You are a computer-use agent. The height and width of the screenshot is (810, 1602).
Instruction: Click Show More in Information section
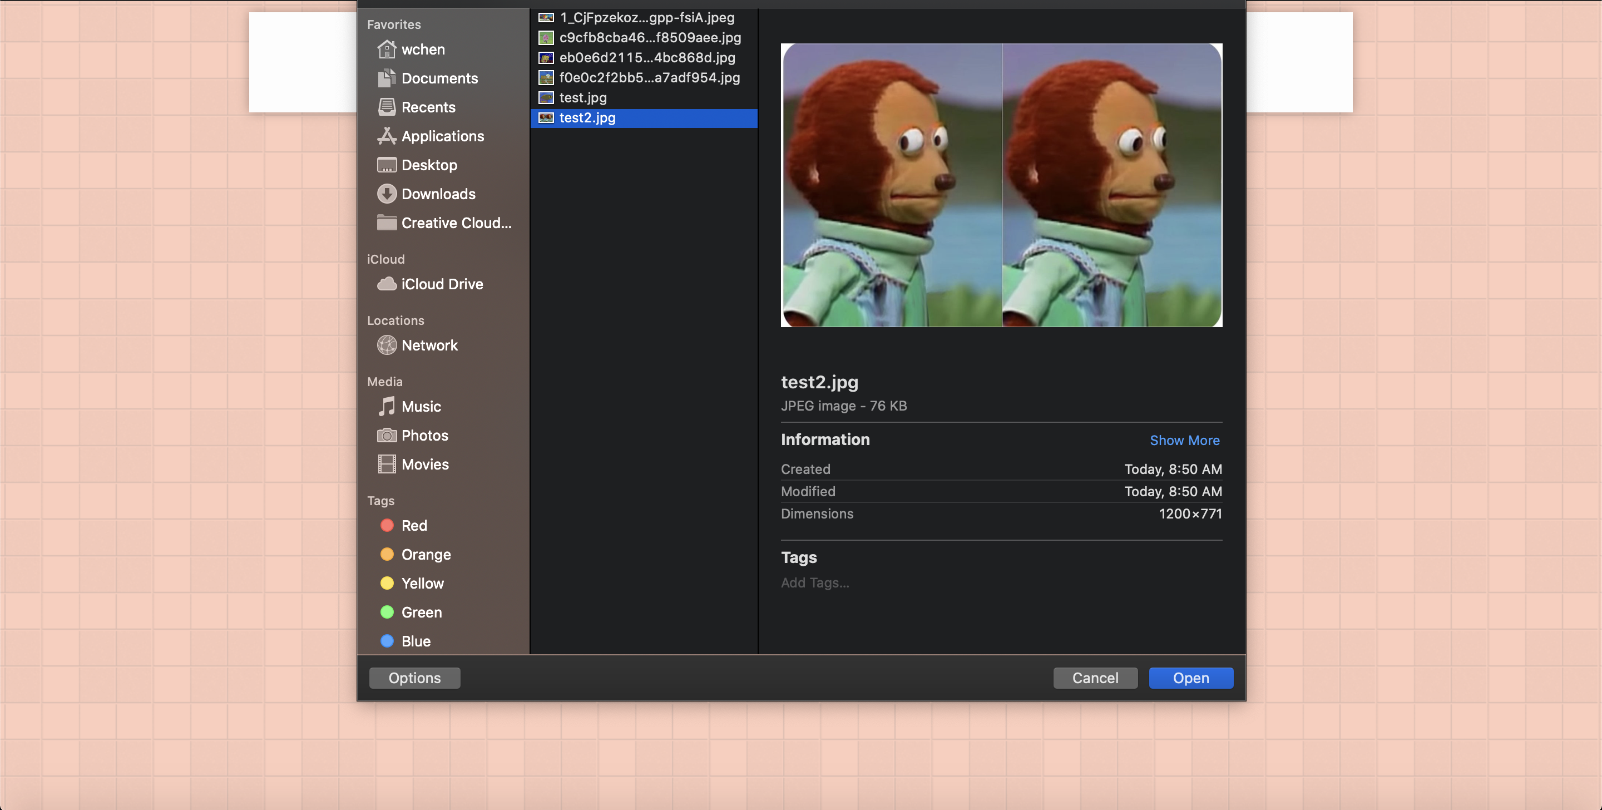(x=1184, y=441)
